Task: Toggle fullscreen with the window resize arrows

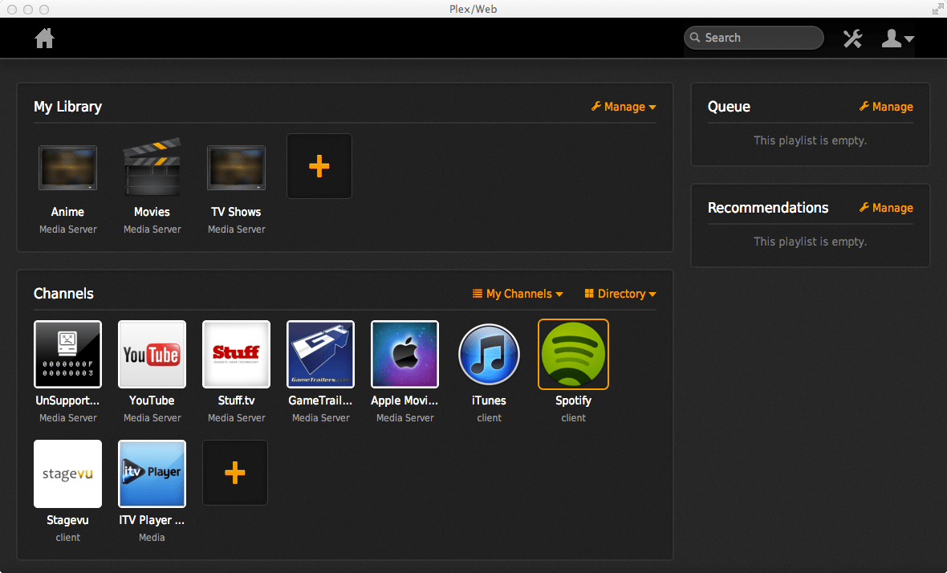Action: point(938,9)
